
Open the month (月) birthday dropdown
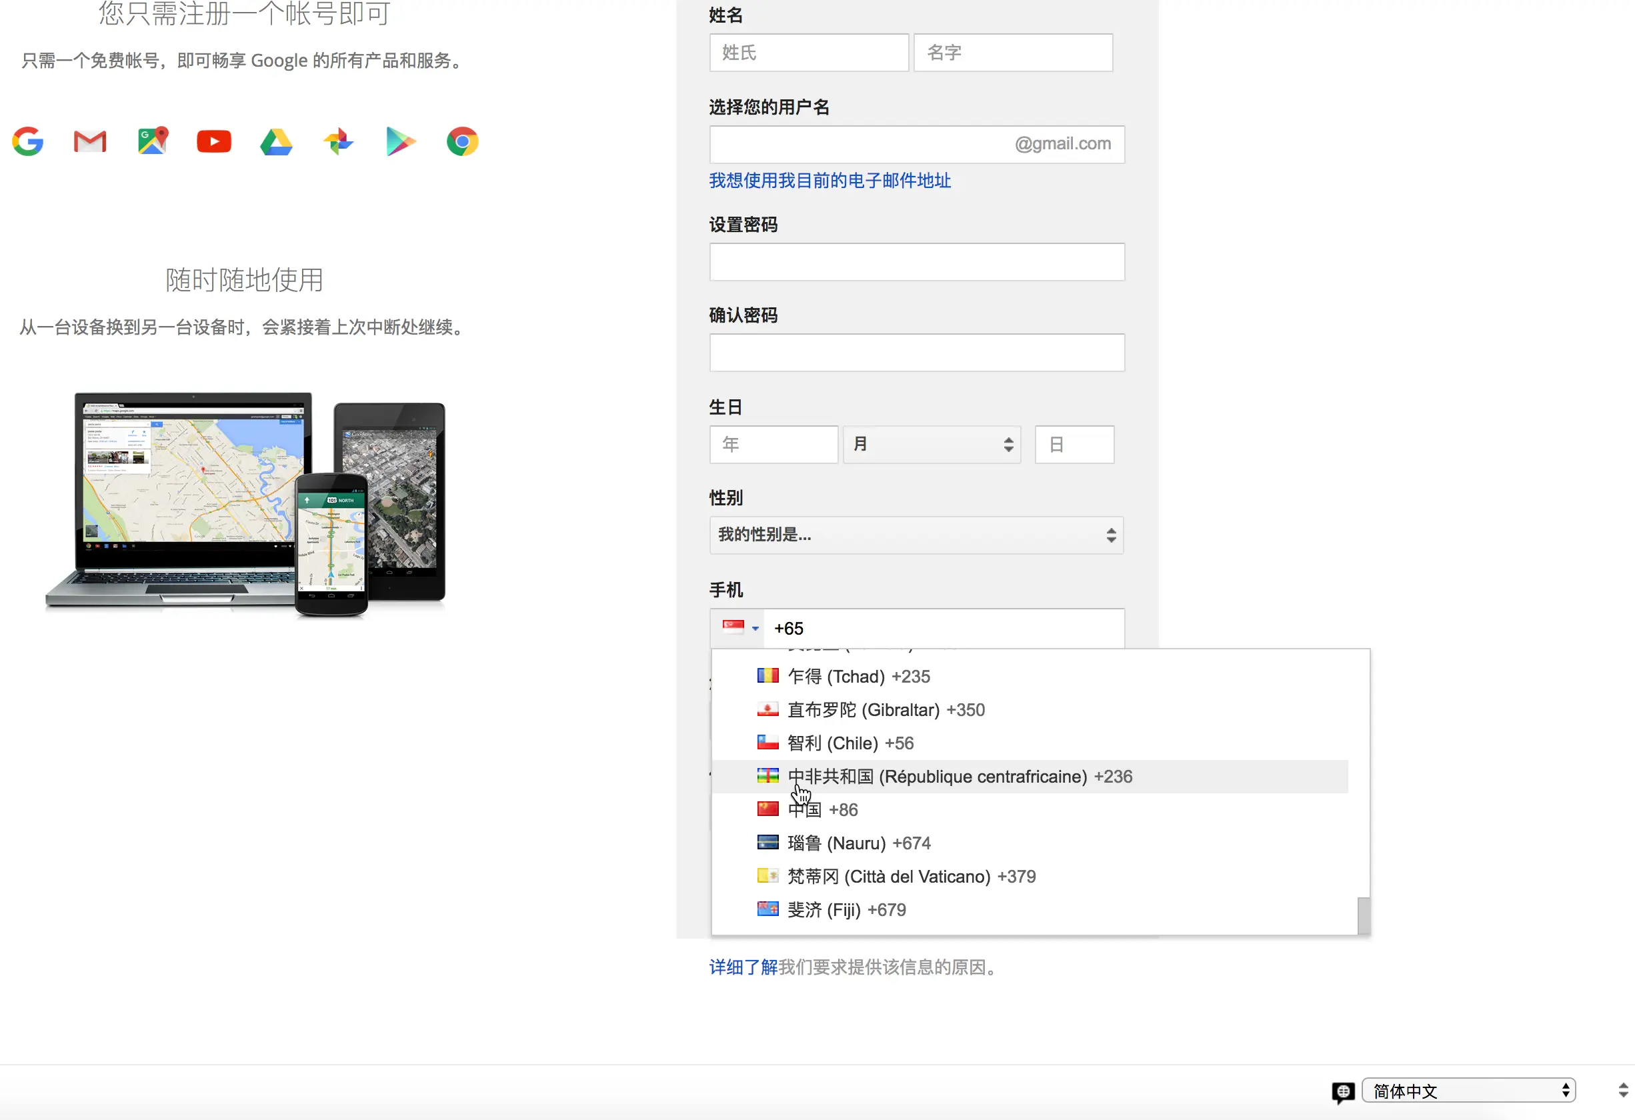(932, 445)
